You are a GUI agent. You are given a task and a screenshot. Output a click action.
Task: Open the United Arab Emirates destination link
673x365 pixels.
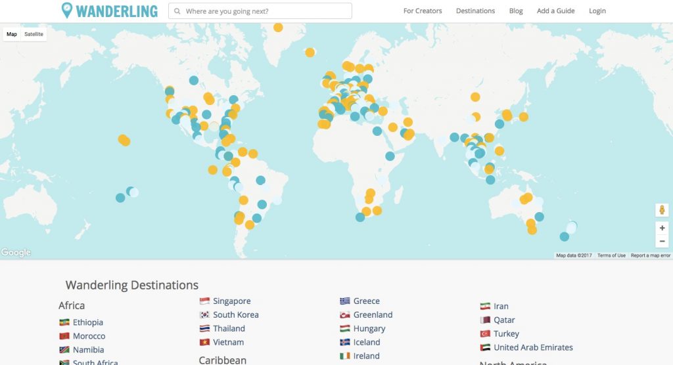point(533,347)
